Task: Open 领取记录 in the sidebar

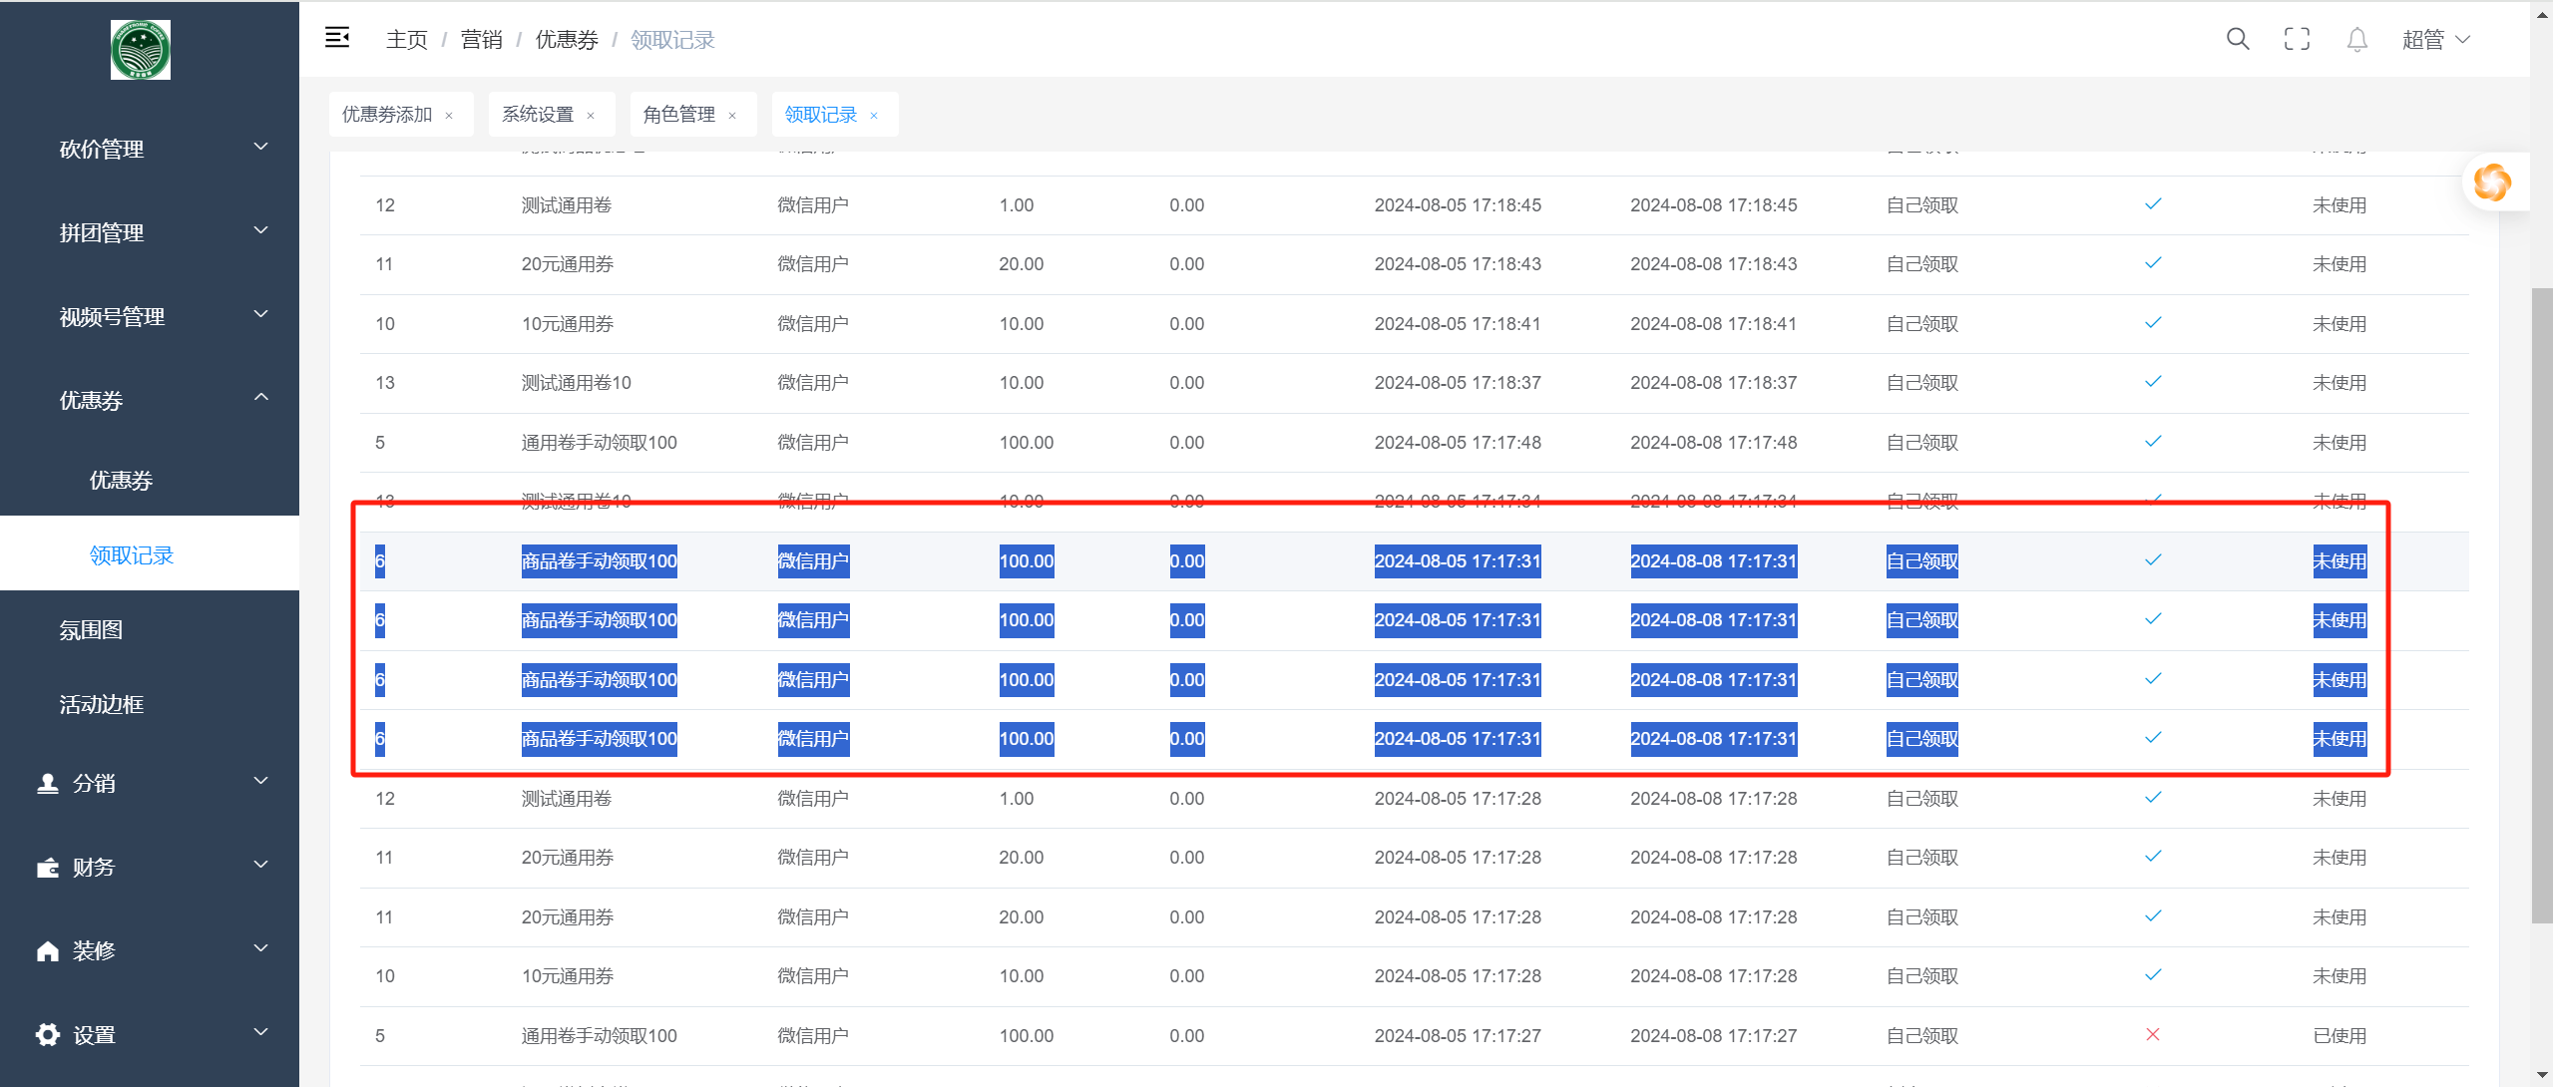Action: (x=150, y=553)
